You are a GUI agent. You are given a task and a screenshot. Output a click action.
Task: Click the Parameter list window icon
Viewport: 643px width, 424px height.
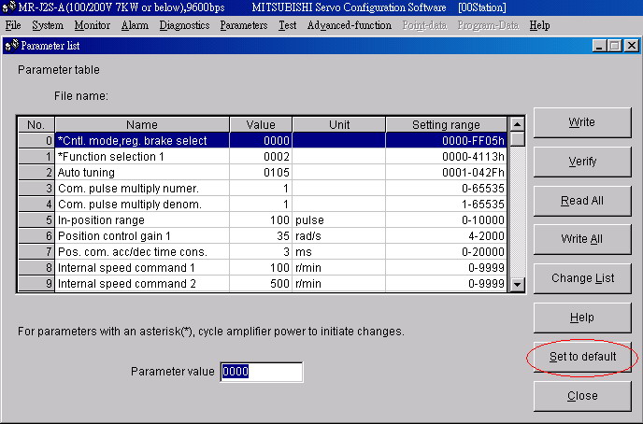click(x=11, y=46)
